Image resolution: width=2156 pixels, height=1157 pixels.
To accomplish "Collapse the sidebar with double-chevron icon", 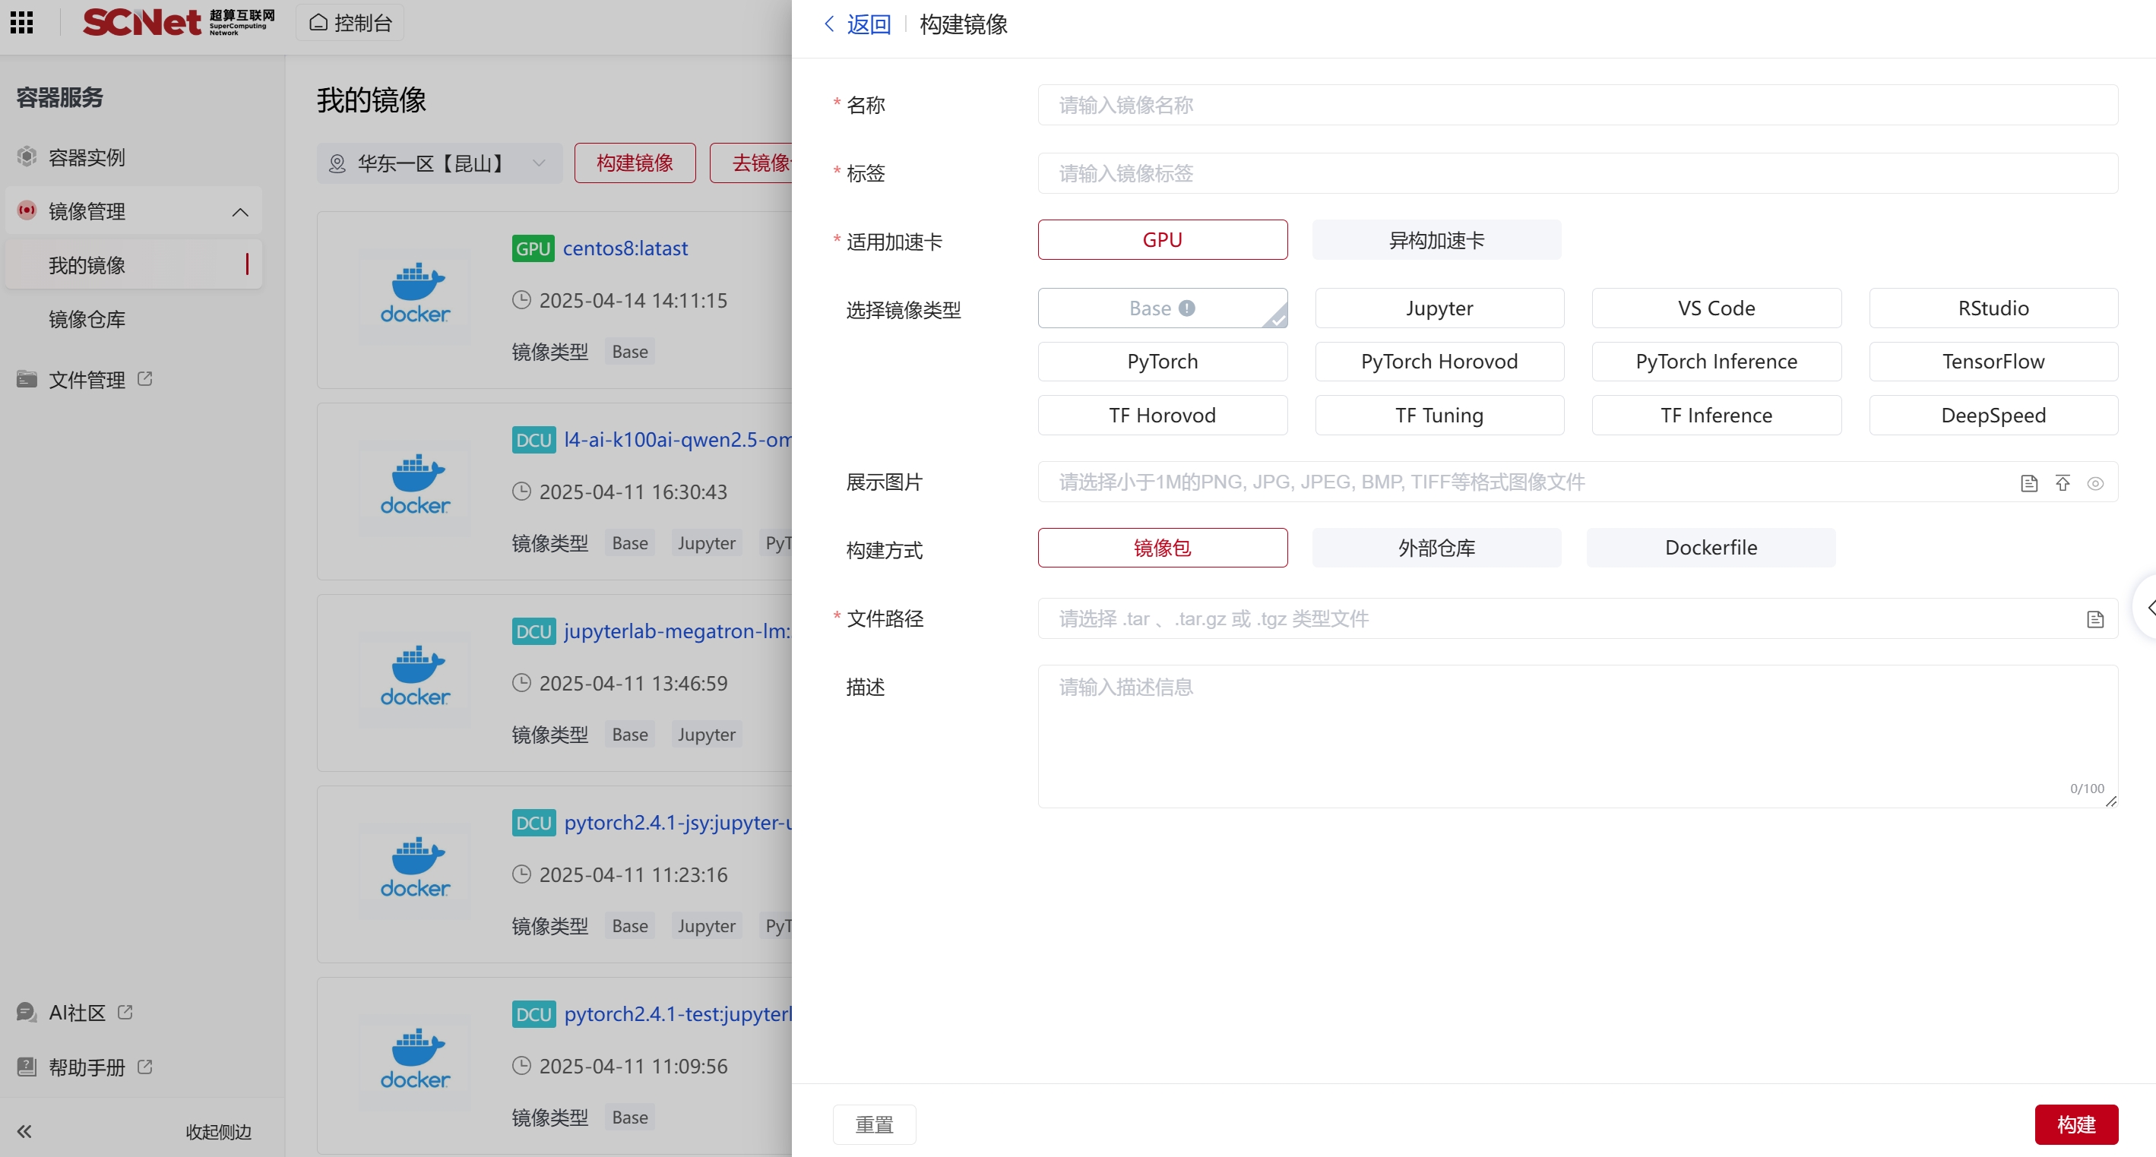I will [24, 1131].
